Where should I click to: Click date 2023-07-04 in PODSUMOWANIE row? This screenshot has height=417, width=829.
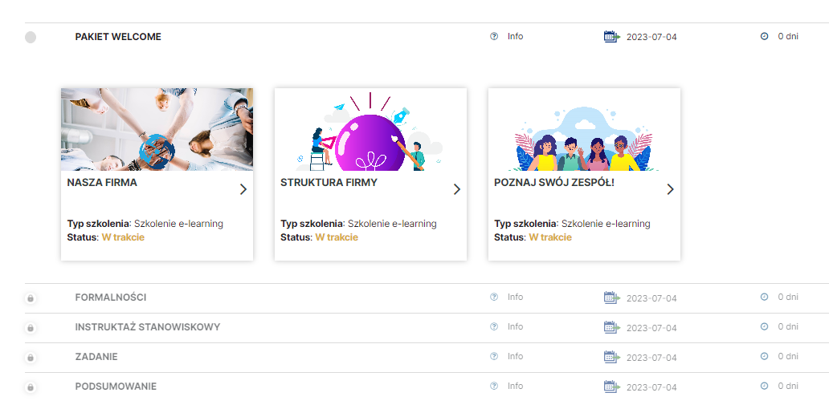tap(651, 387)
